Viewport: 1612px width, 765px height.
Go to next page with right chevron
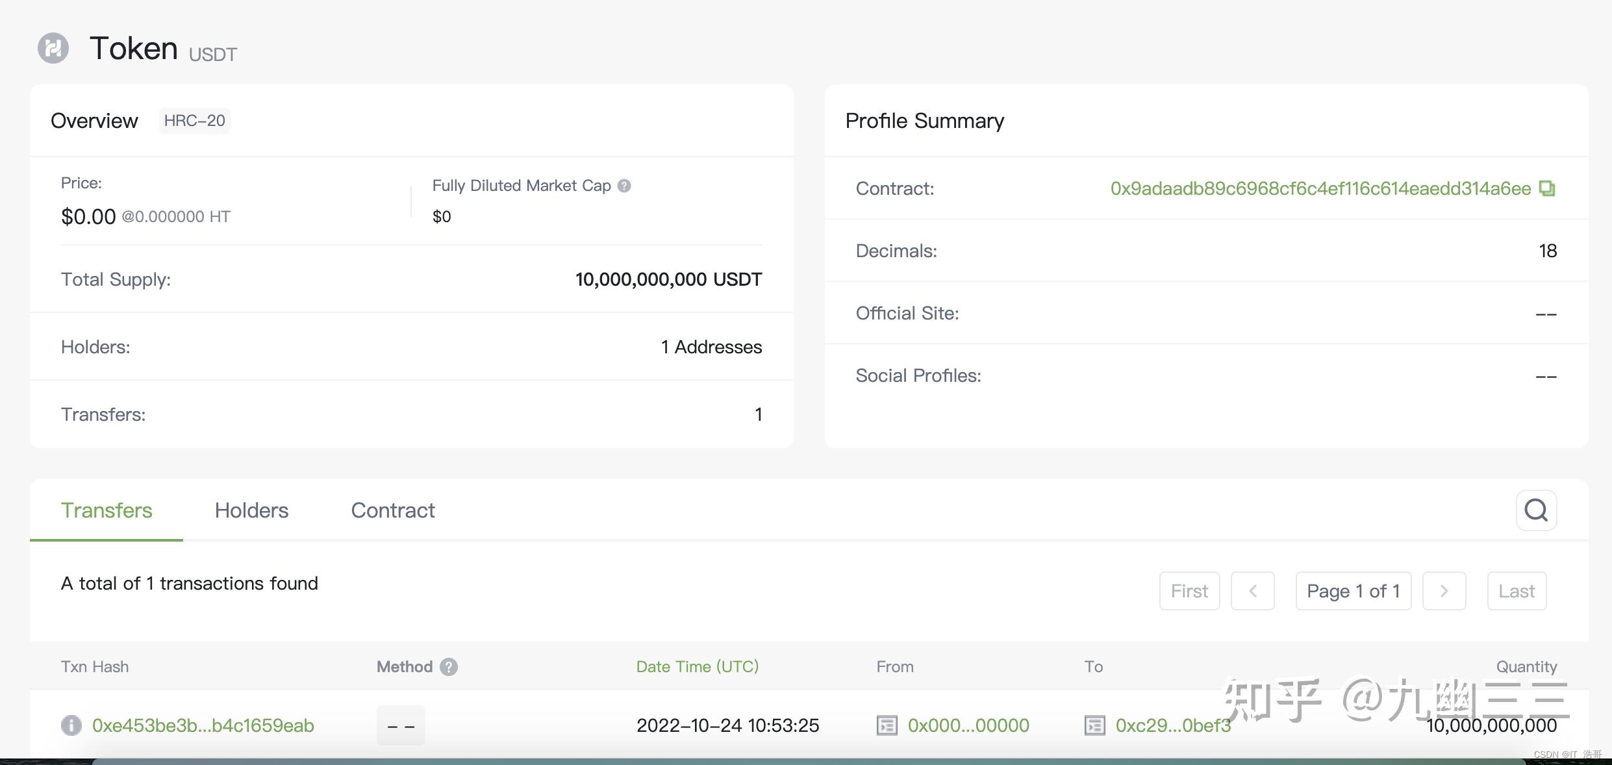coord(1444,591)
